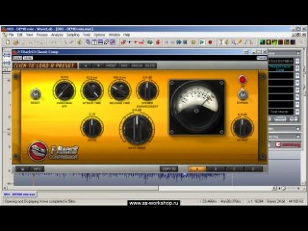Click the Open file icon in toolbar
This screenshot has height=231, width=308.
pyautogui.click(x=16, y=42)
